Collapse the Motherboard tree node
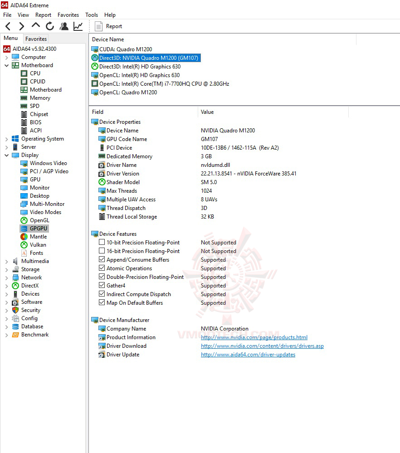This screenshot has height=453, width=400. point(5,65)
